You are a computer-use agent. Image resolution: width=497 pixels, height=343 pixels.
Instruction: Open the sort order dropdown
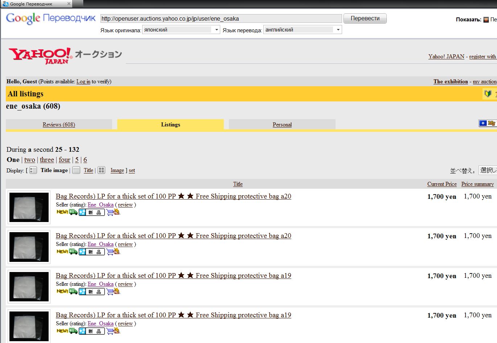tap(488, 170)
